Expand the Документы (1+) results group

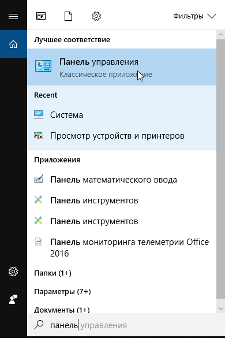click(x=62, y=310)
